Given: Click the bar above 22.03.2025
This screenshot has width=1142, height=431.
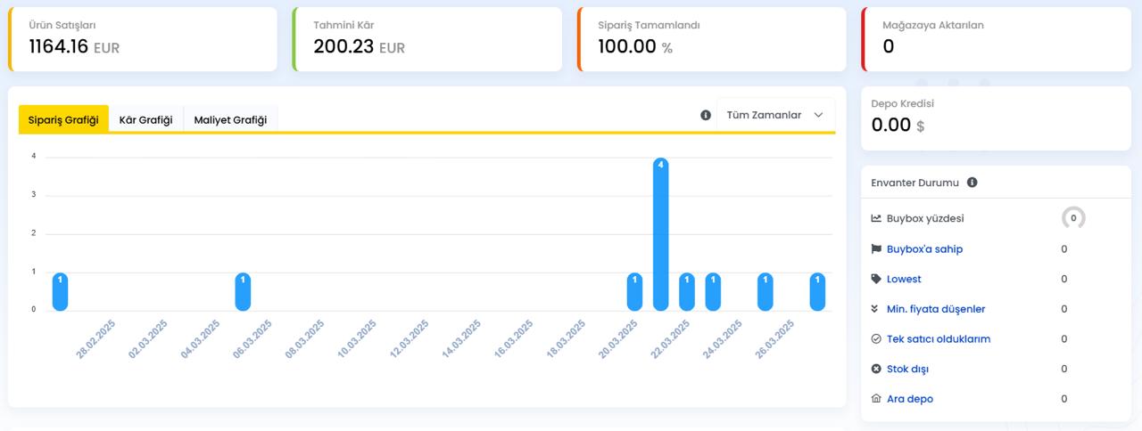Looking at the screenshot, I should point(687,291).
